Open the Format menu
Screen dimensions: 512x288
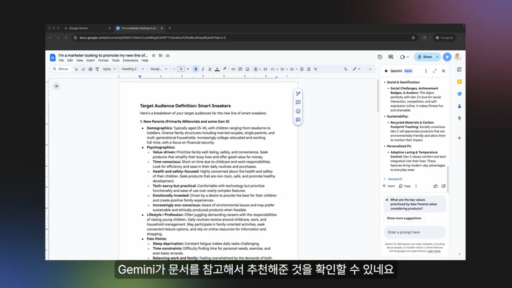tap(103, 60)
